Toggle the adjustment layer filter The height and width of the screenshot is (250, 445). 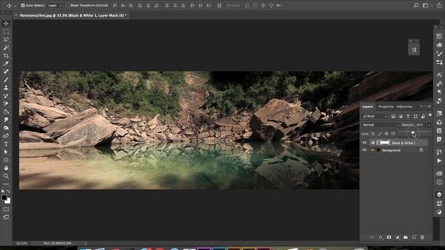400,116
